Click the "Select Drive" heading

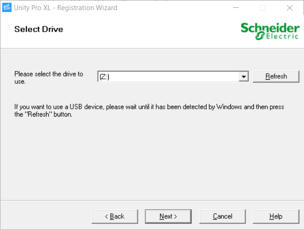tap(39, 29)
